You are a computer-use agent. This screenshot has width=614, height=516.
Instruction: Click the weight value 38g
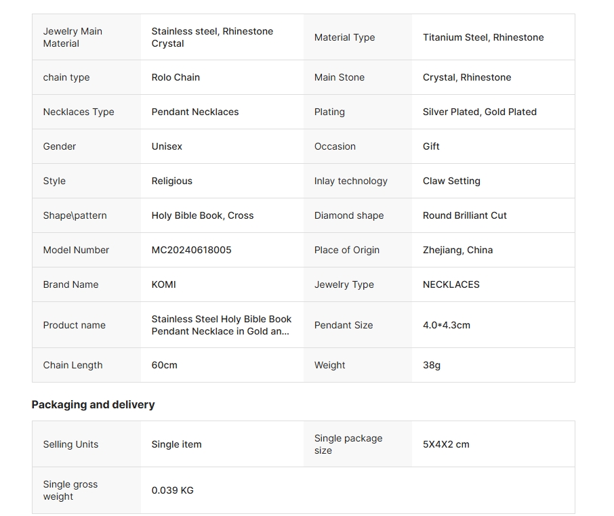(431, 365)
